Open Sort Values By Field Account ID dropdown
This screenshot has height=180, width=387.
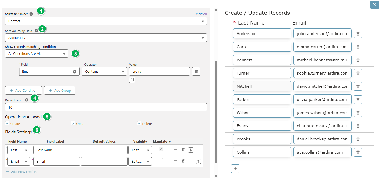(x=106, y=38)
